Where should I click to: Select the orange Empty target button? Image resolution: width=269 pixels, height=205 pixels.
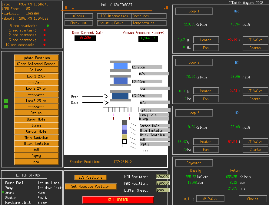coord(36,156)
